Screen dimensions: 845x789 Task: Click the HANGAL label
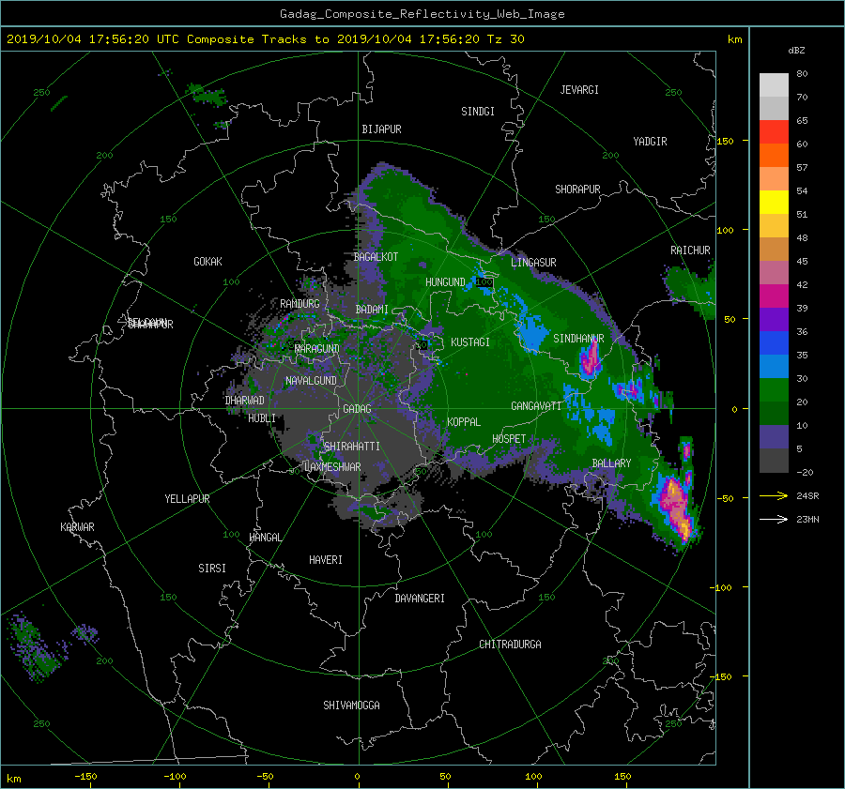pos(265,538)
